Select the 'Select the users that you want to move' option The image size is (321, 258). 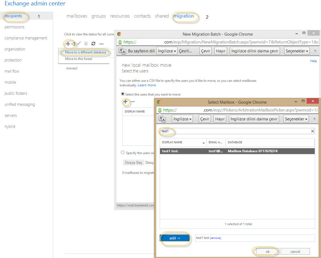point(123,94)
